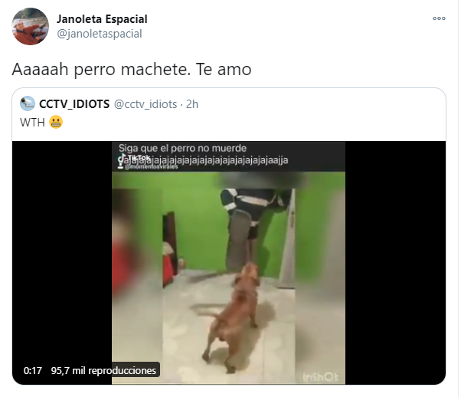Click the @momentosvirales watermark text

(151, 167)
